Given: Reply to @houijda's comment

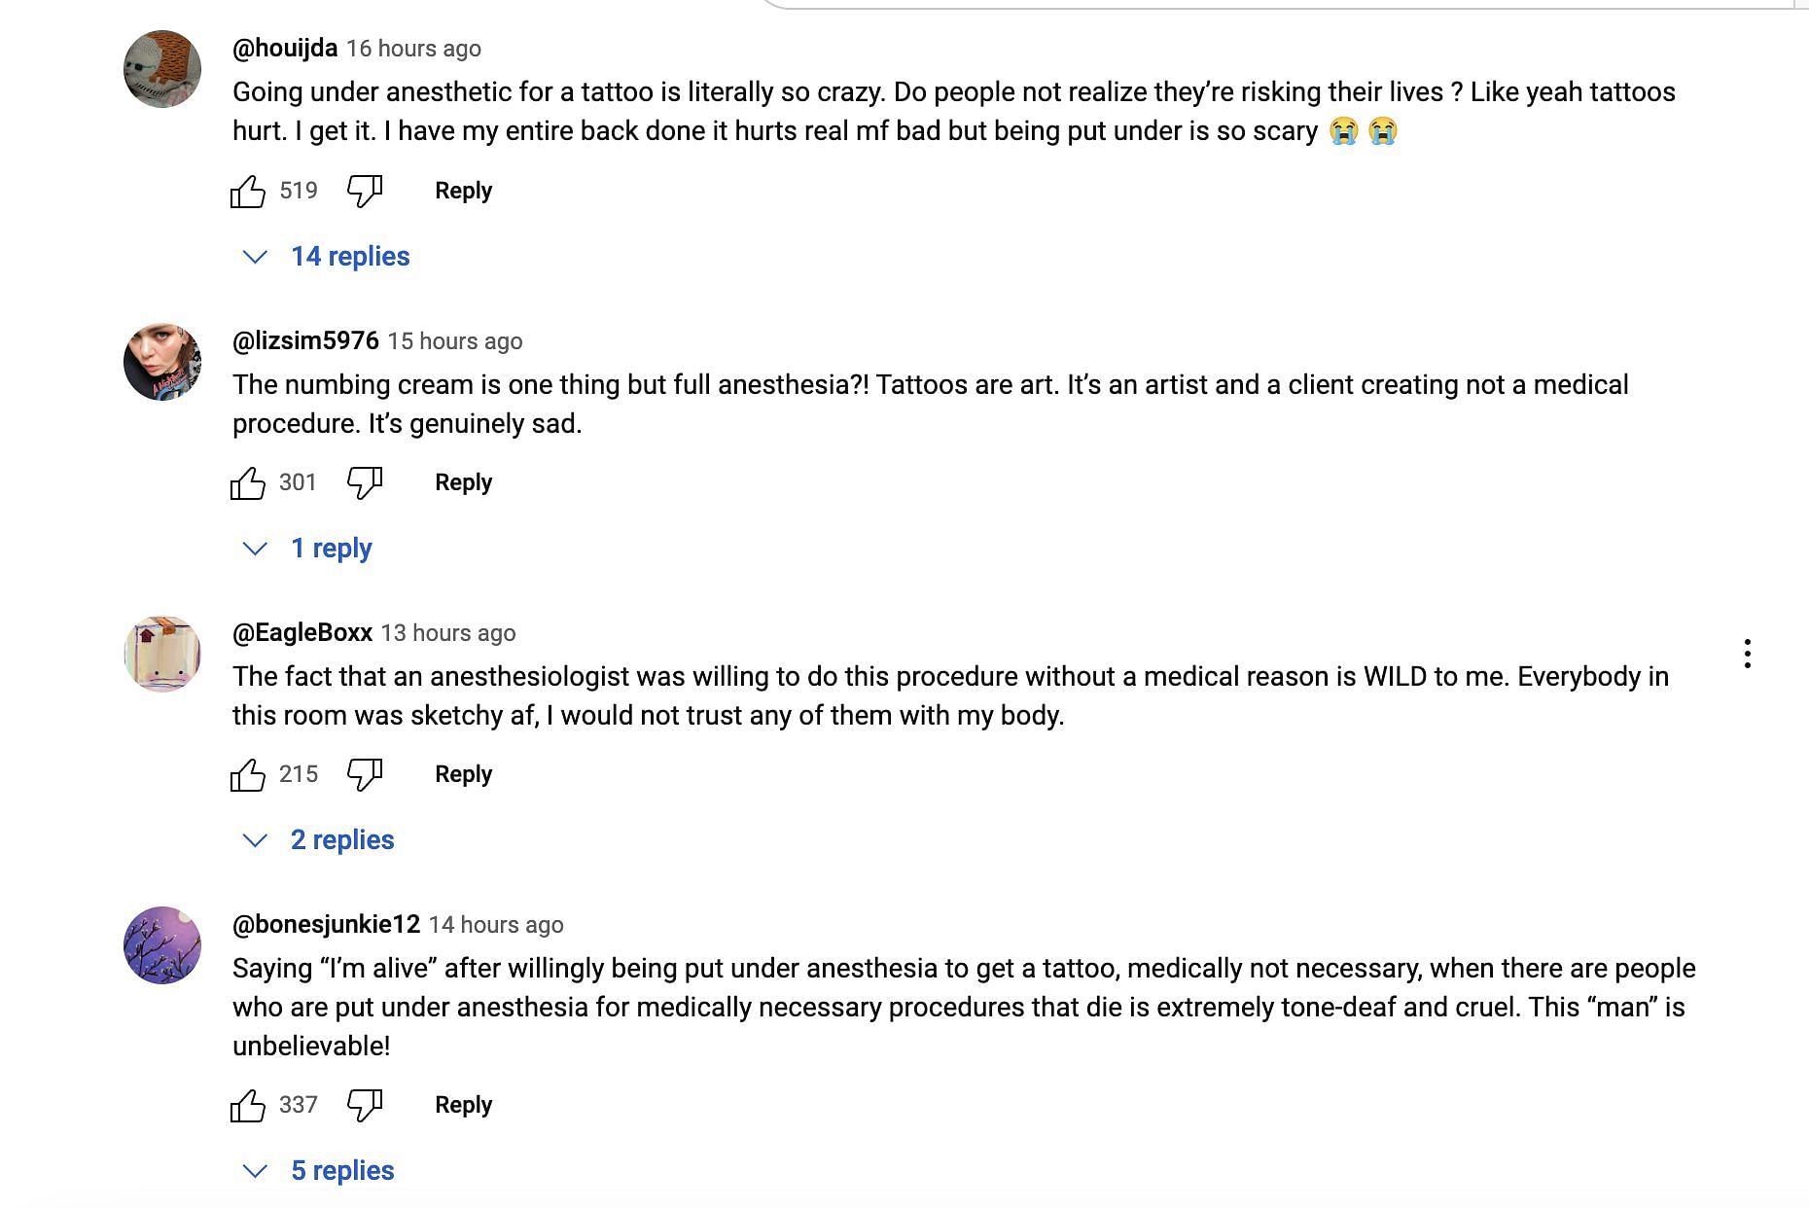Looking at the screenshot, I should click(x=463, y=191).
